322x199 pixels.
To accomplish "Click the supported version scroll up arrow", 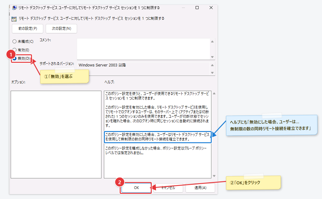I will 212,65.
